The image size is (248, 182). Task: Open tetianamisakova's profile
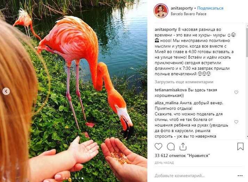171,90
